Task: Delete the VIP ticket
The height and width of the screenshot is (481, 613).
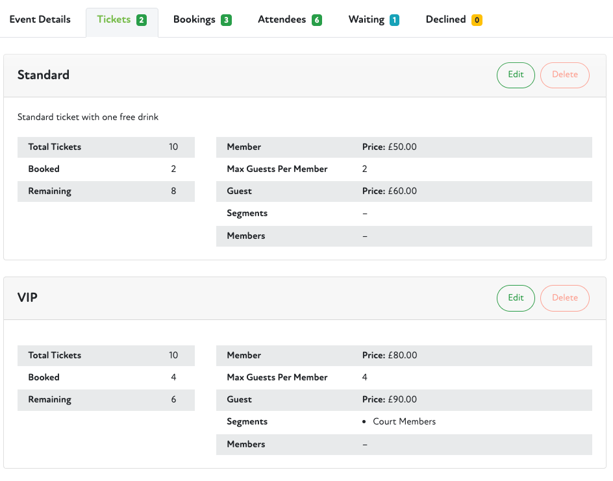Action: [564, 298]
